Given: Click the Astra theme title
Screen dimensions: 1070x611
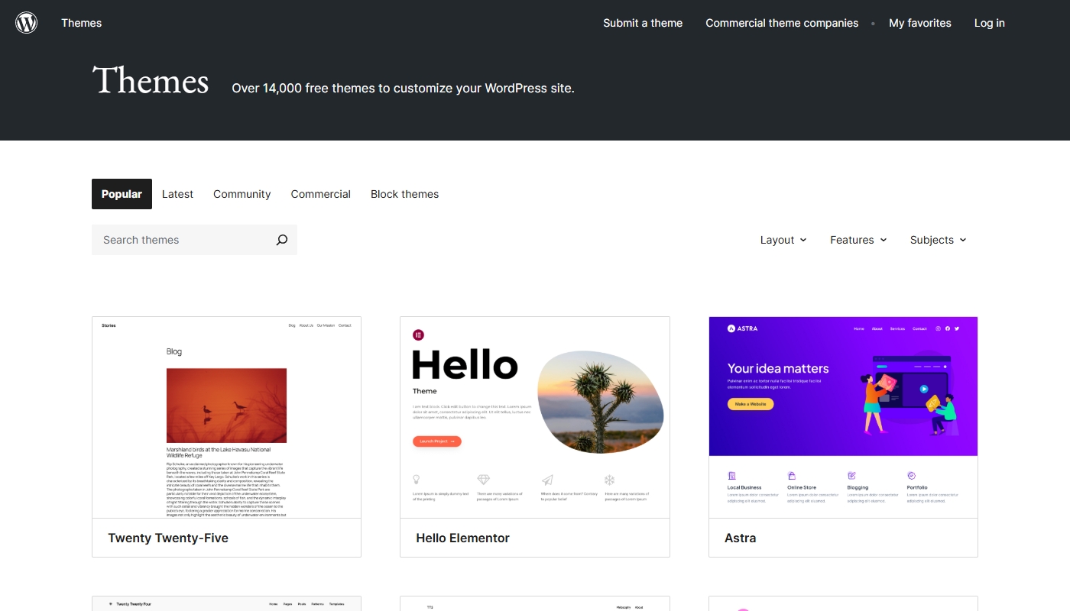Looking at the screenshot, I should [740, 538].
